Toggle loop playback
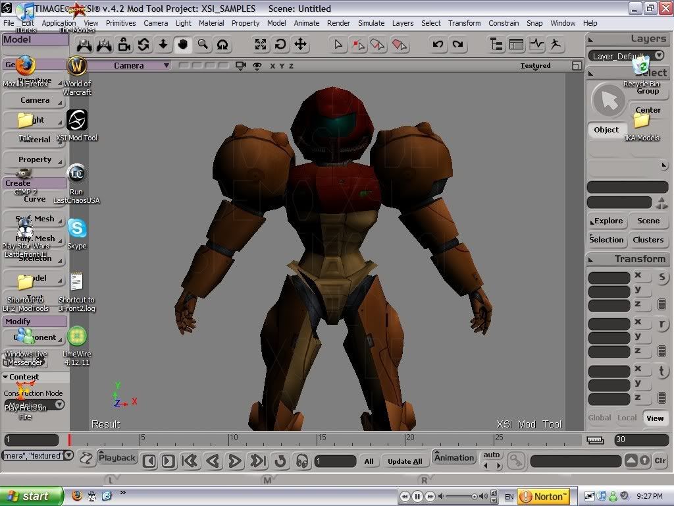674x506 pixels. point(280,461)
